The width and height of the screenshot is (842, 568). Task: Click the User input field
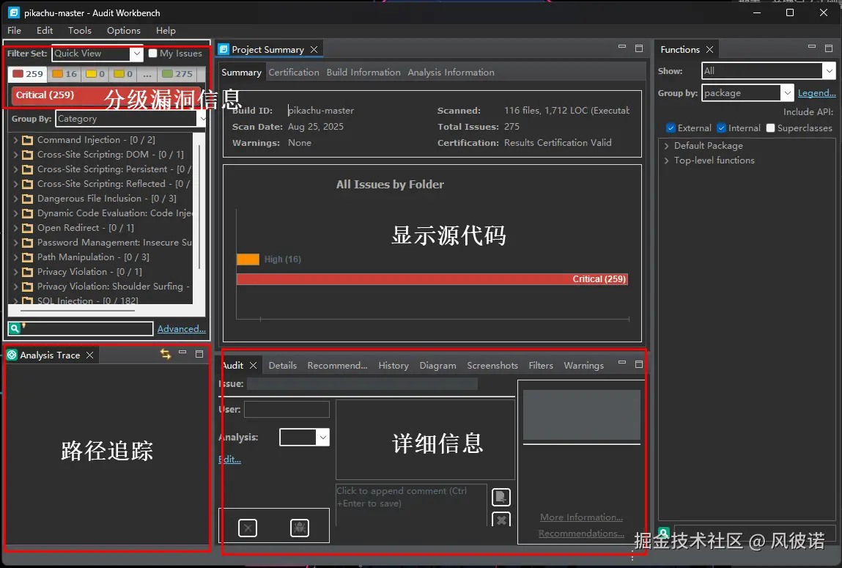pos(287,409)
